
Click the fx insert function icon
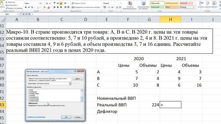point(29,14)
